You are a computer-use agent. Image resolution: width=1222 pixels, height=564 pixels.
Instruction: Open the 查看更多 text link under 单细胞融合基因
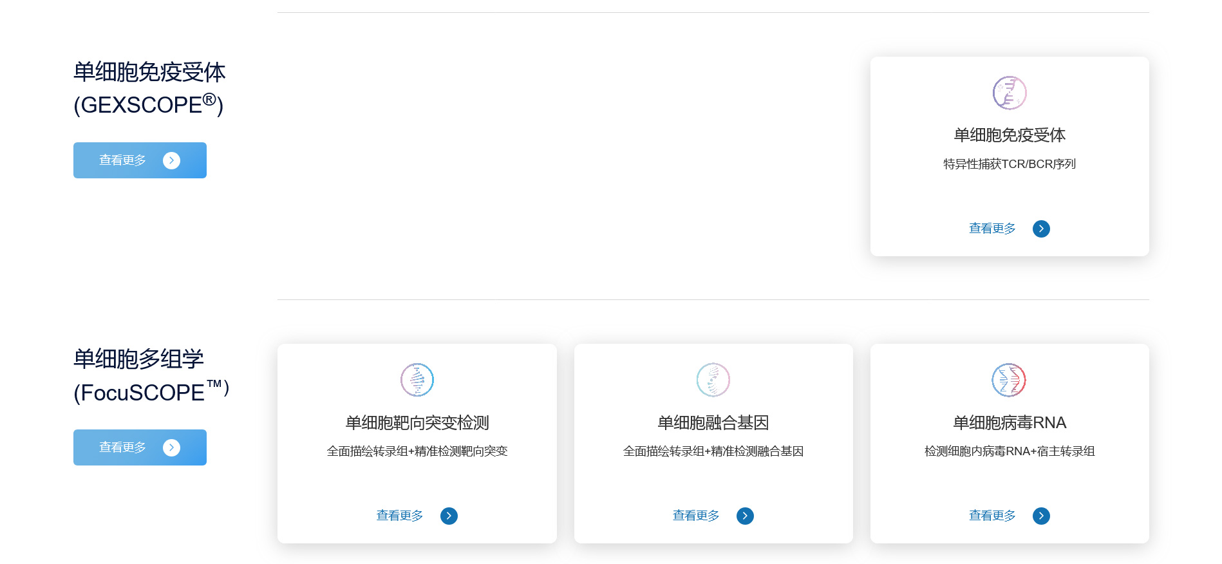696,516
